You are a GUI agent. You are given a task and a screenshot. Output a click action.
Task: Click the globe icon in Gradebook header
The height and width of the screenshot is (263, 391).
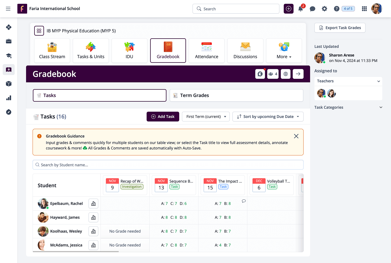coord(286,74)
